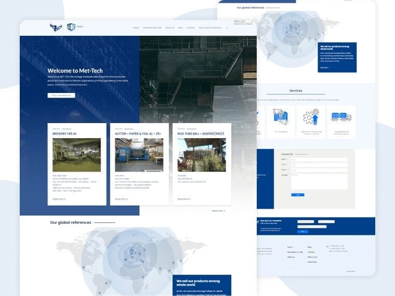The height and width of the screenshot is (296, 395).
Task: Click the ROD TUBE MILL card title
Action: tap(201, 133)
